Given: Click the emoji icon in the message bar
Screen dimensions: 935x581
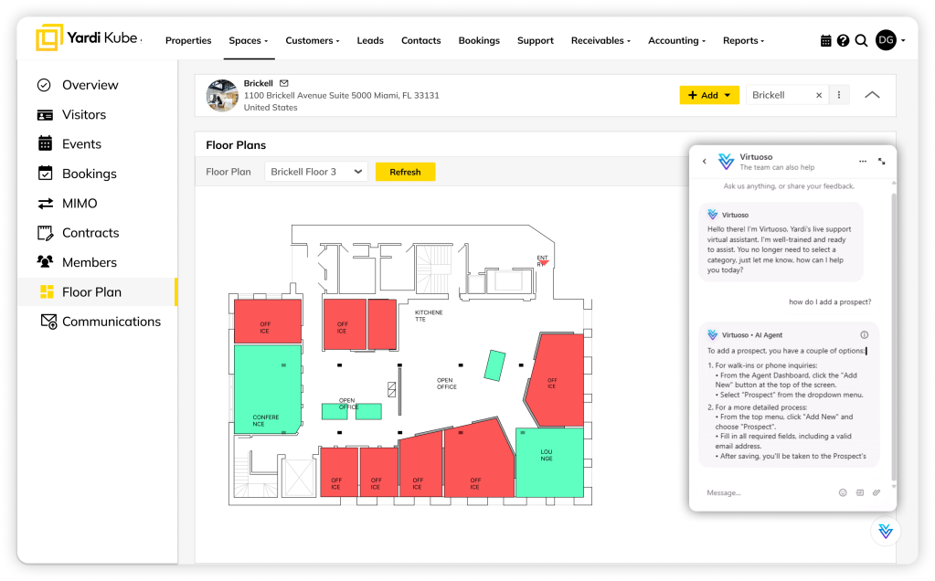Looking at the screenshot, I should click(843, 492).
